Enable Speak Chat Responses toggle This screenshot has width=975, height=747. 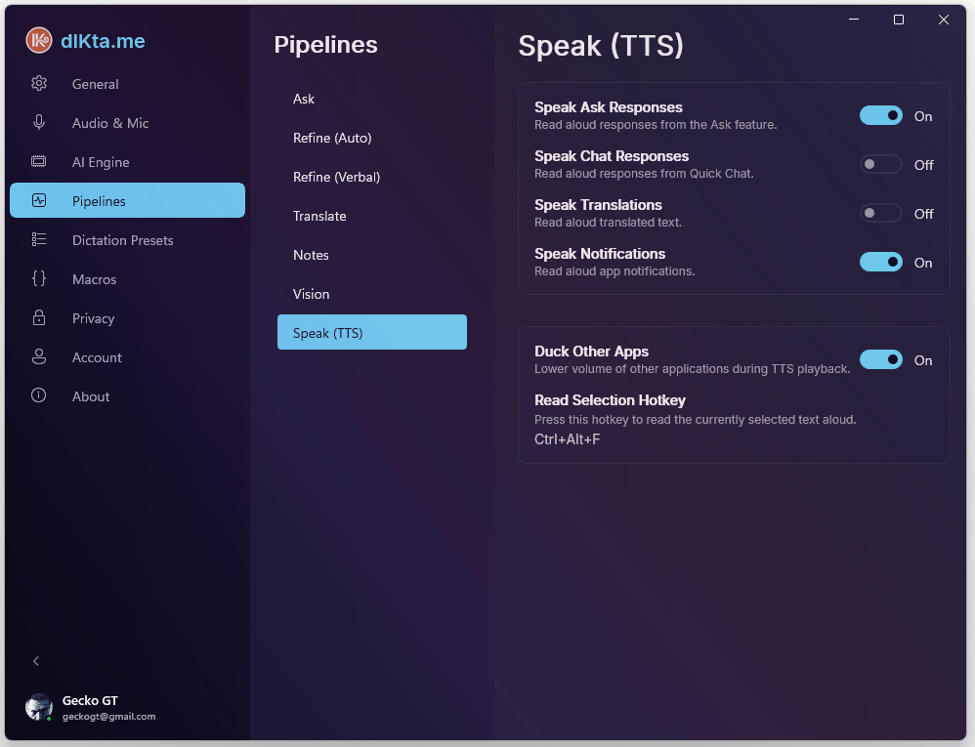point(880,165)
